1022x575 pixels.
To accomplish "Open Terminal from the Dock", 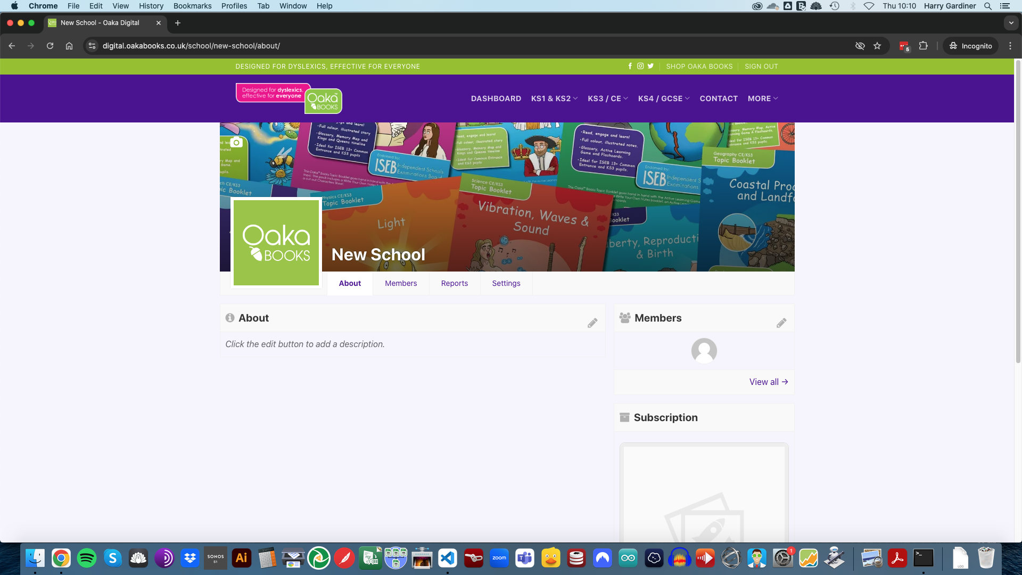I will coord(924,558).
